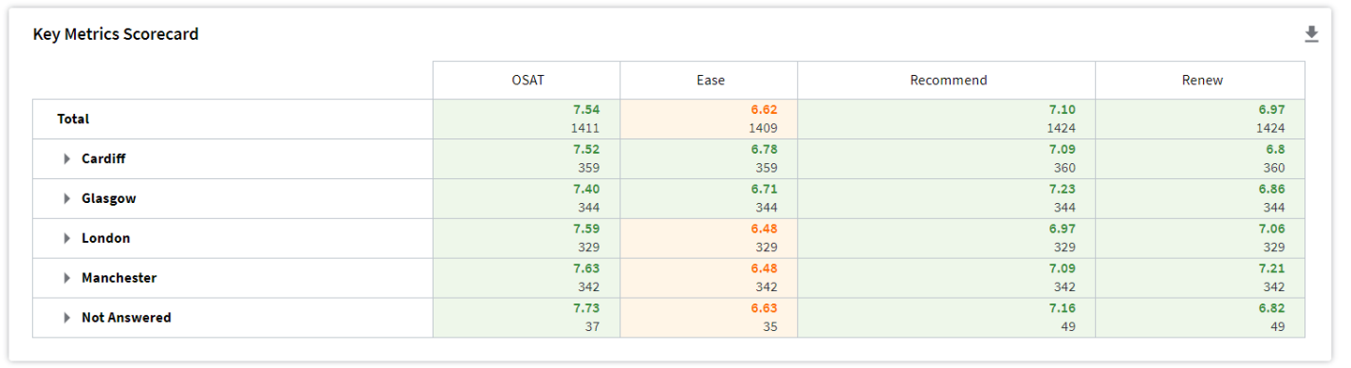This screenshot has height=368, width=1351.
Task: Click Total OSAT score 7.54
Action: point(586,110)
